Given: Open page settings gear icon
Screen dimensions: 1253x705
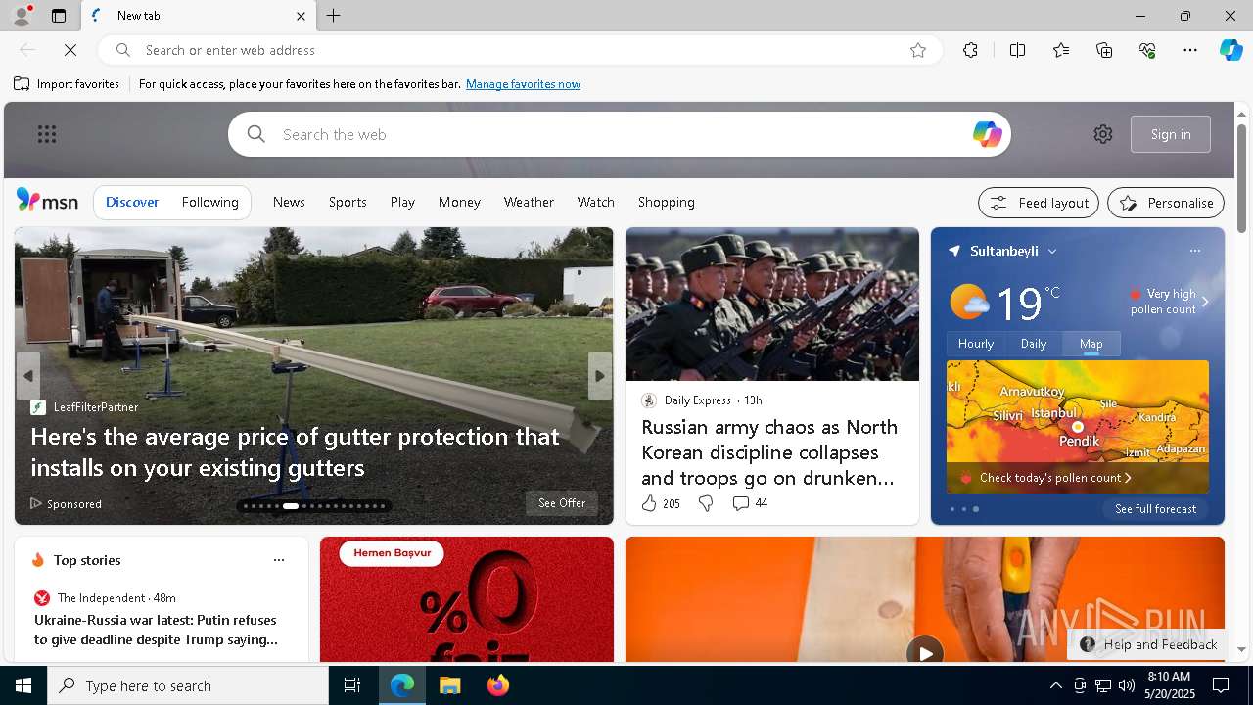Looking at the screenshot, I should tap(1103, 134).
